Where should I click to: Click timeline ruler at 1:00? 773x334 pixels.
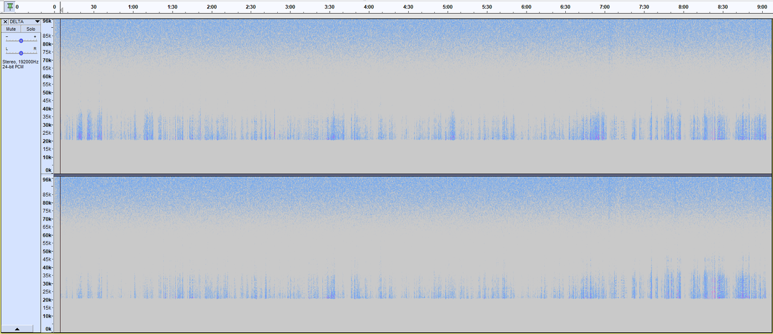pos(133,7)
